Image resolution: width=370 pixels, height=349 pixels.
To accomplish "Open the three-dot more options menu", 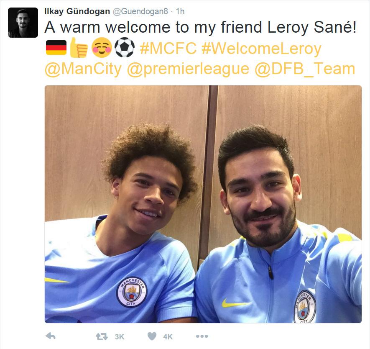I will click(x=202, y=336).
